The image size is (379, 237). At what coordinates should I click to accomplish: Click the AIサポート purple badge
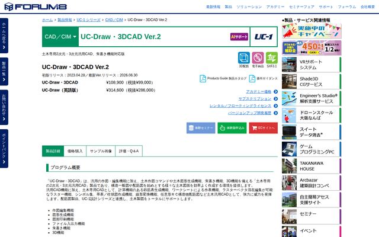pos(239,37)
